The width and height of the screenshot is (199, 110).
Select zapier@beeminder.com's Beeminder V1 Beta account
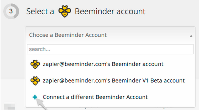[x=110, y=81]
